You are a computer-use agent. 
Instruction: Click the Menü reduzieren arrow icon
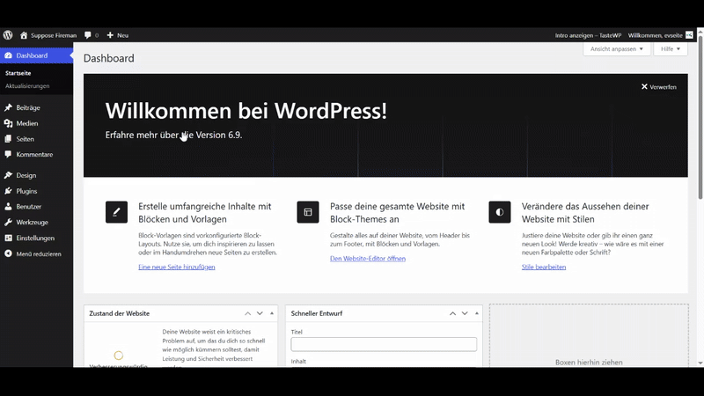[8, 253]
